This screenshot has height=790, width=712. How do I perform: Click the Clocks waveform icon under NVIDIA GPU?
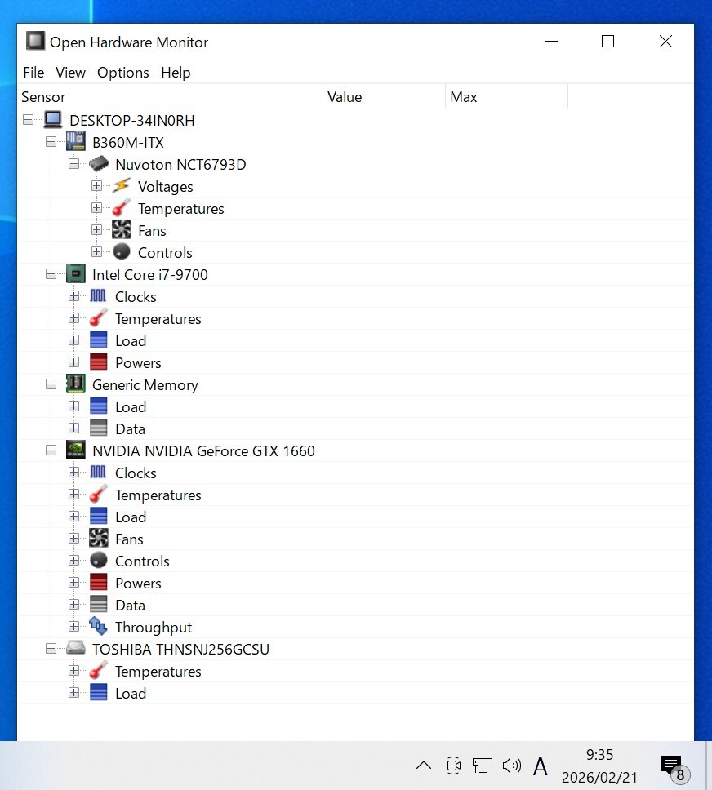(98, 472)
